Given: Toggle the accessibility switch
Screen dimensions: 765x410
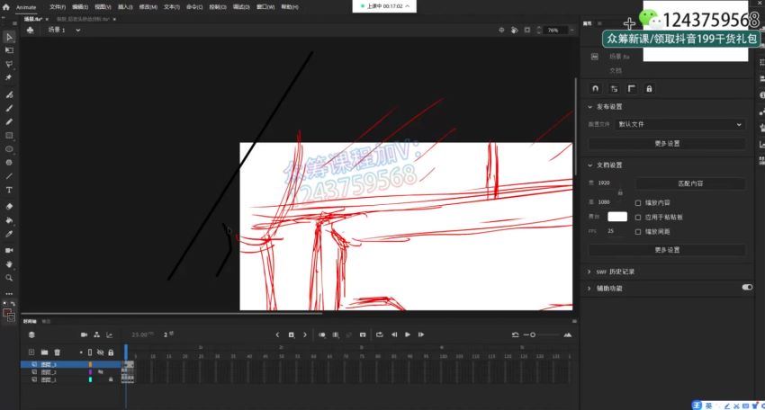Looking at the screenshot, I should pyautogui.click(x=747, y=287).
